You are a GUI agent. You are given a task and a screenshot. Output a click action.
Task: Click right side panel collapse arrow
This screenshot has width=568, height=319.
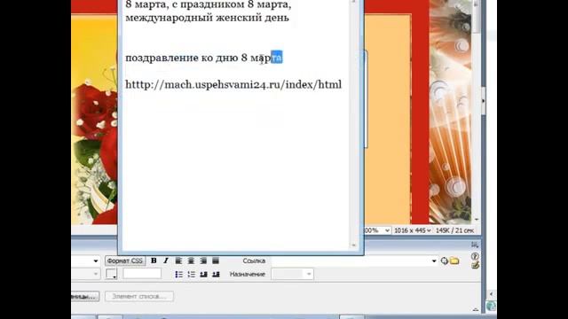(483, 101)
